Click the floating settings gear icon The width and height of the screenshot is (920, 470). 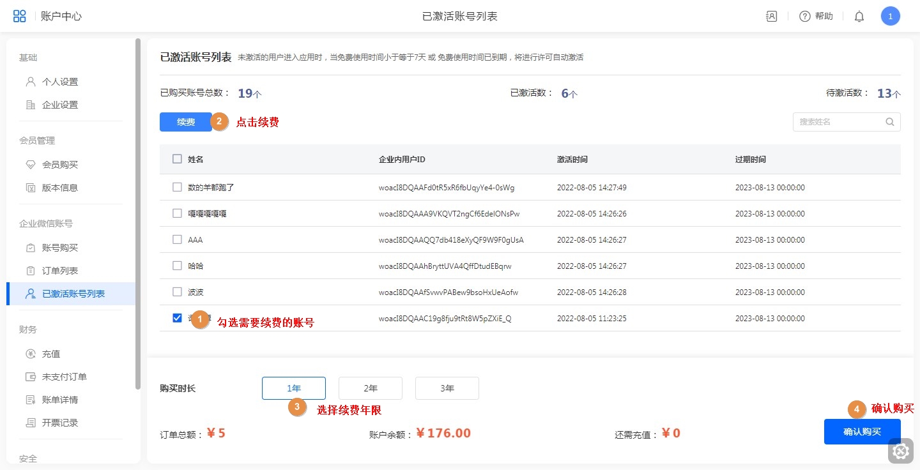(x=901, y=451)
